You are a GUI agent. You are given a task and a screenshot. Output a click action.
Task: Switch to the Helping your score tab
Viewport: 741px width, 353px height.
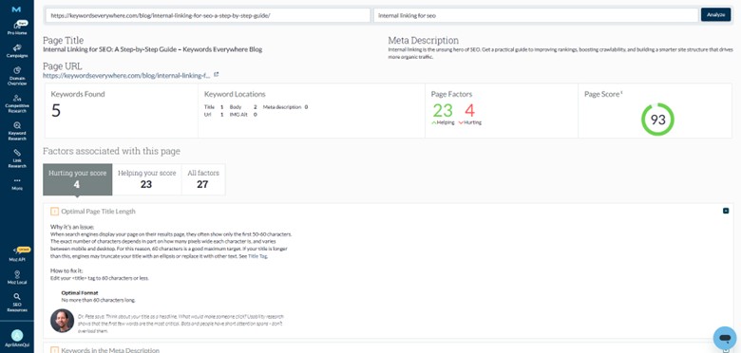tap(146, 179)
